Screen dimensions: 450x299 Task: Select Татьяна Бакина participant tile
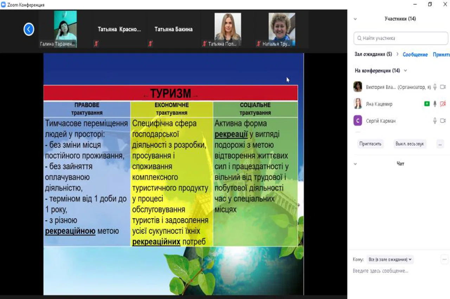point(174,29)
